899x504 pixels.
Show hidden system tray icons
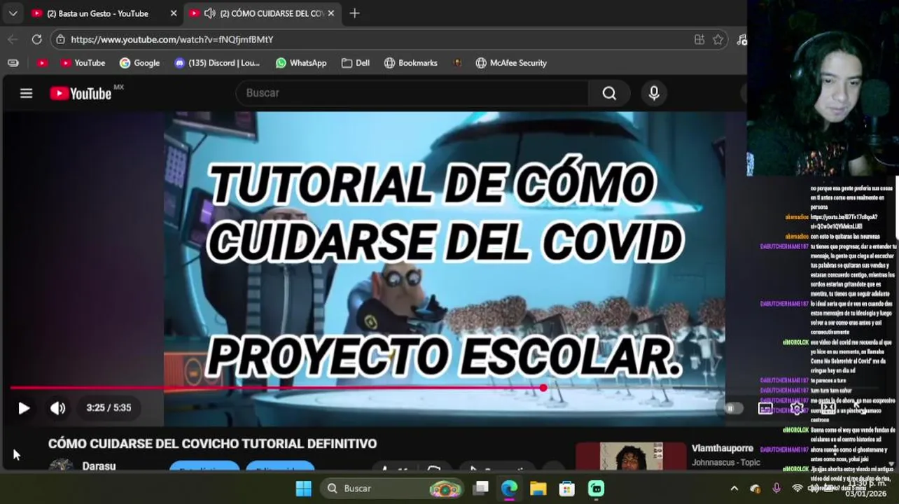click(734, 488)
